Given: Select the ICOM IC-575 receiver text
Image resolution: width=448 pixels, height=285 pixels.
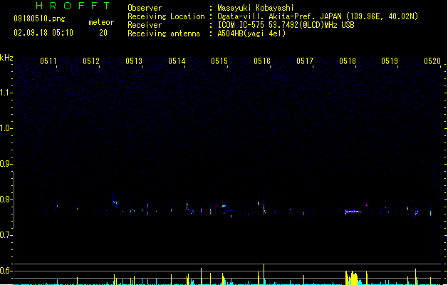Looking at the screenshot, I should point(286,25).
